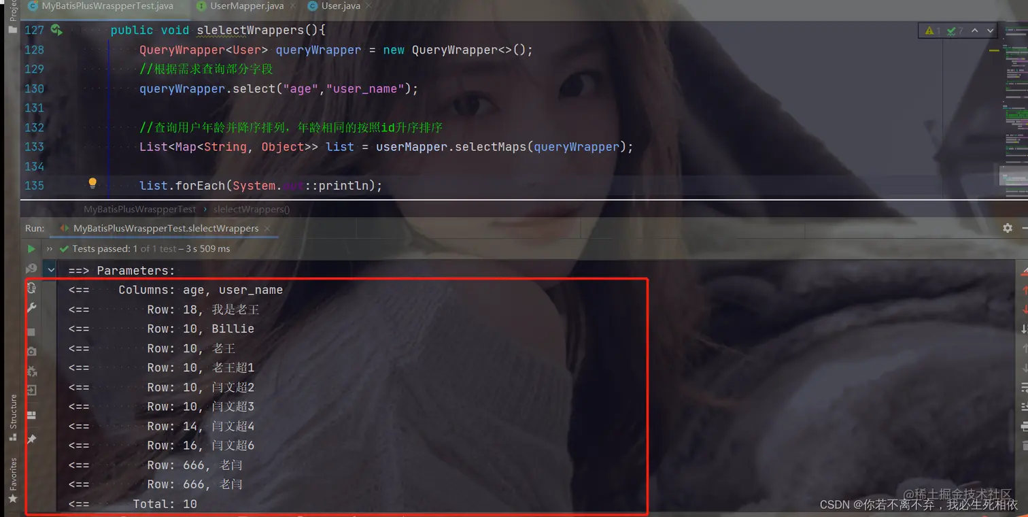Rerun the test with green play button
Viewport: 1028px width, 517px height.
pos(31,249)
